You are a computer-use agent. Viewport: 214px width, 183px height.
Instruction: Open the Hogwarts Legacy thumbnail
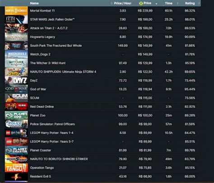pos(16,37)
